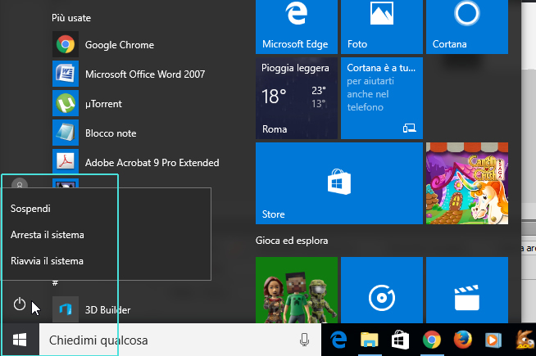Open Firefox from the taskbar

[x=462, y=340]
